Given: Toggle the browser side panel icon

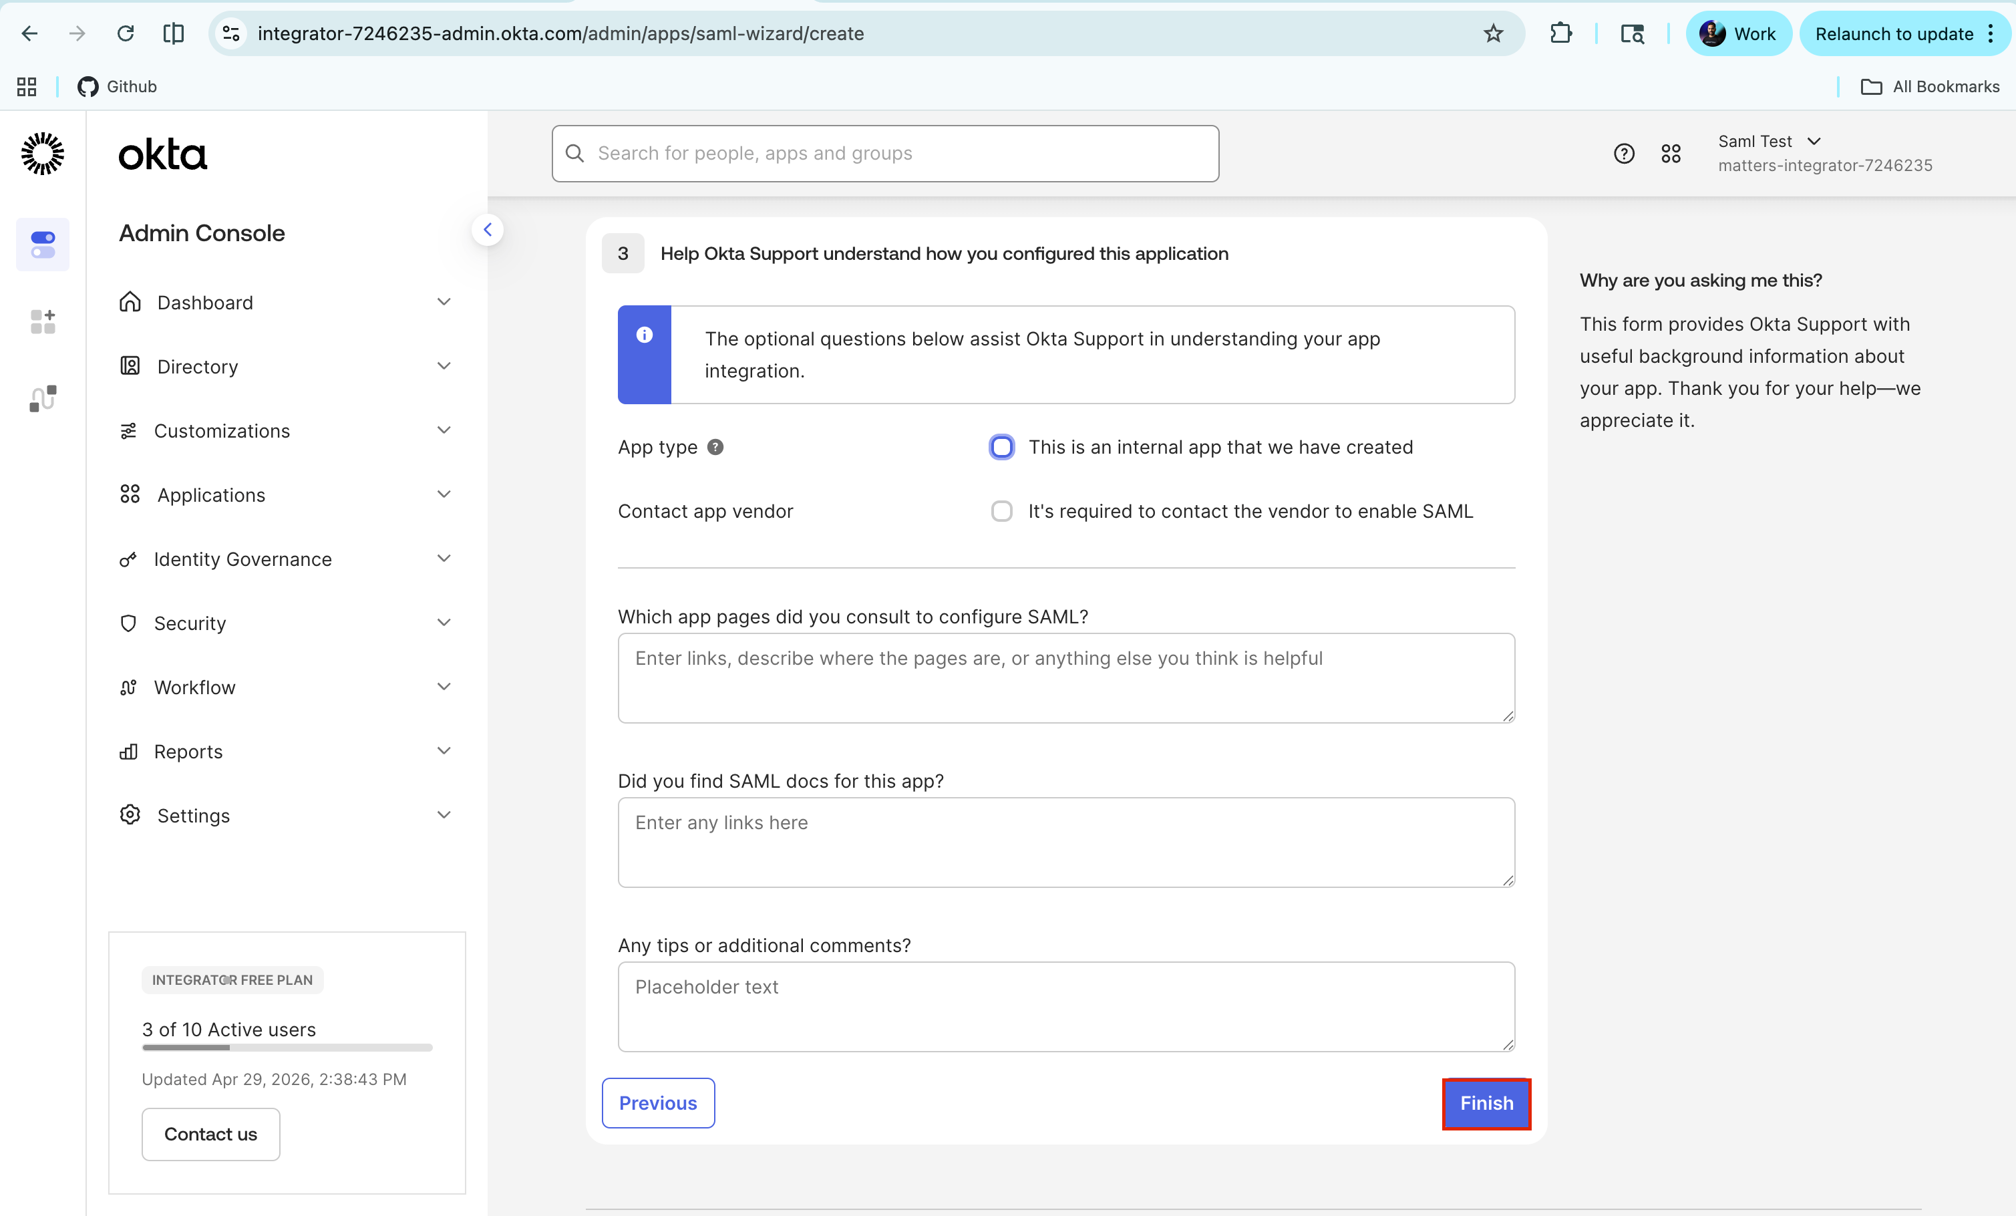Looking at the screenshot, I should [x=174, y=33].
